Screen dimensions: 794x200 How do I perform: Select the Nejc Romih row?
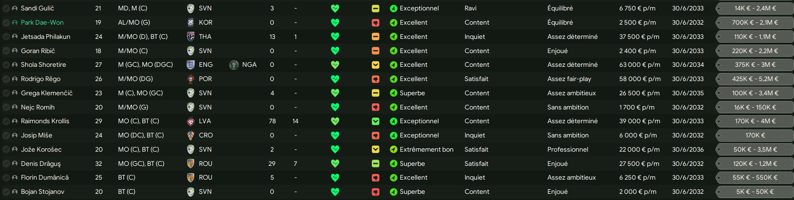pyautogui.click(x=397, y=108)
